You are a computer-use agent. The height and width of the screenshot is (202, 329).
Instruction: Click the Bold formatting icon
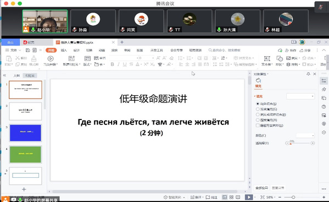pos(112,64)
